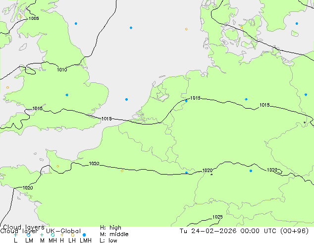The width and height of the screenshot is (314, 243).
Task: Click the 'H: high' legend text
Action: click(110, 228)
